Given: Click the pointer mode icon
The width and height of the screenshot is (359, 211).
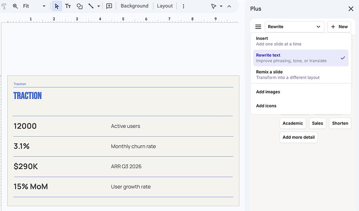Looking at the screenshot, I should 214,6.
